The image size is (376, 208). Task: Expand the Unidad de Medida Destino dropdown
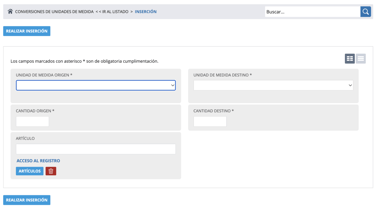pos(273,85)
